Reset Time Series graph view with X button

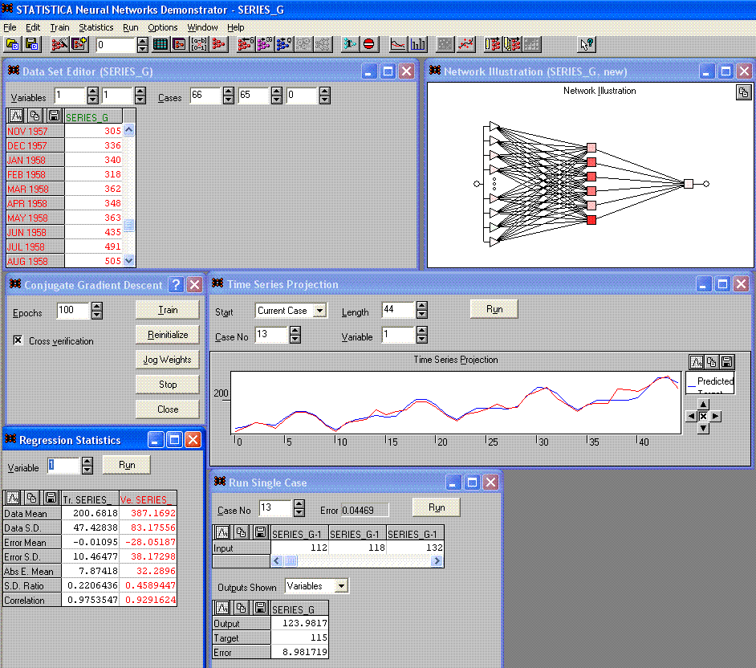[704, 416]
